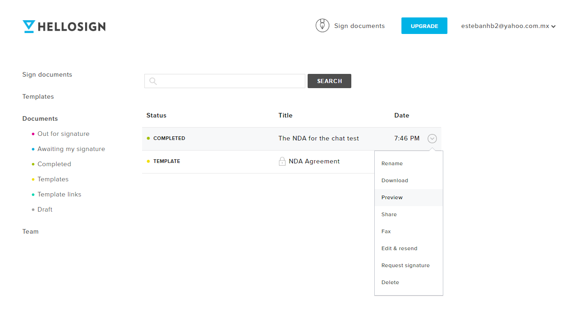
Task: Collapse the document actions dropdown arrow
Action: coord(432,138)
